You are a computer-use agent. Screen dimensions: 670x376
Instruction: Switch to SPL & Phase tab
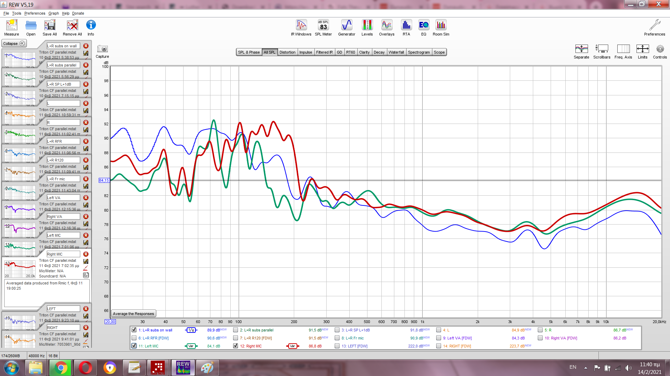pyautogui.click(x=249, y=52)
